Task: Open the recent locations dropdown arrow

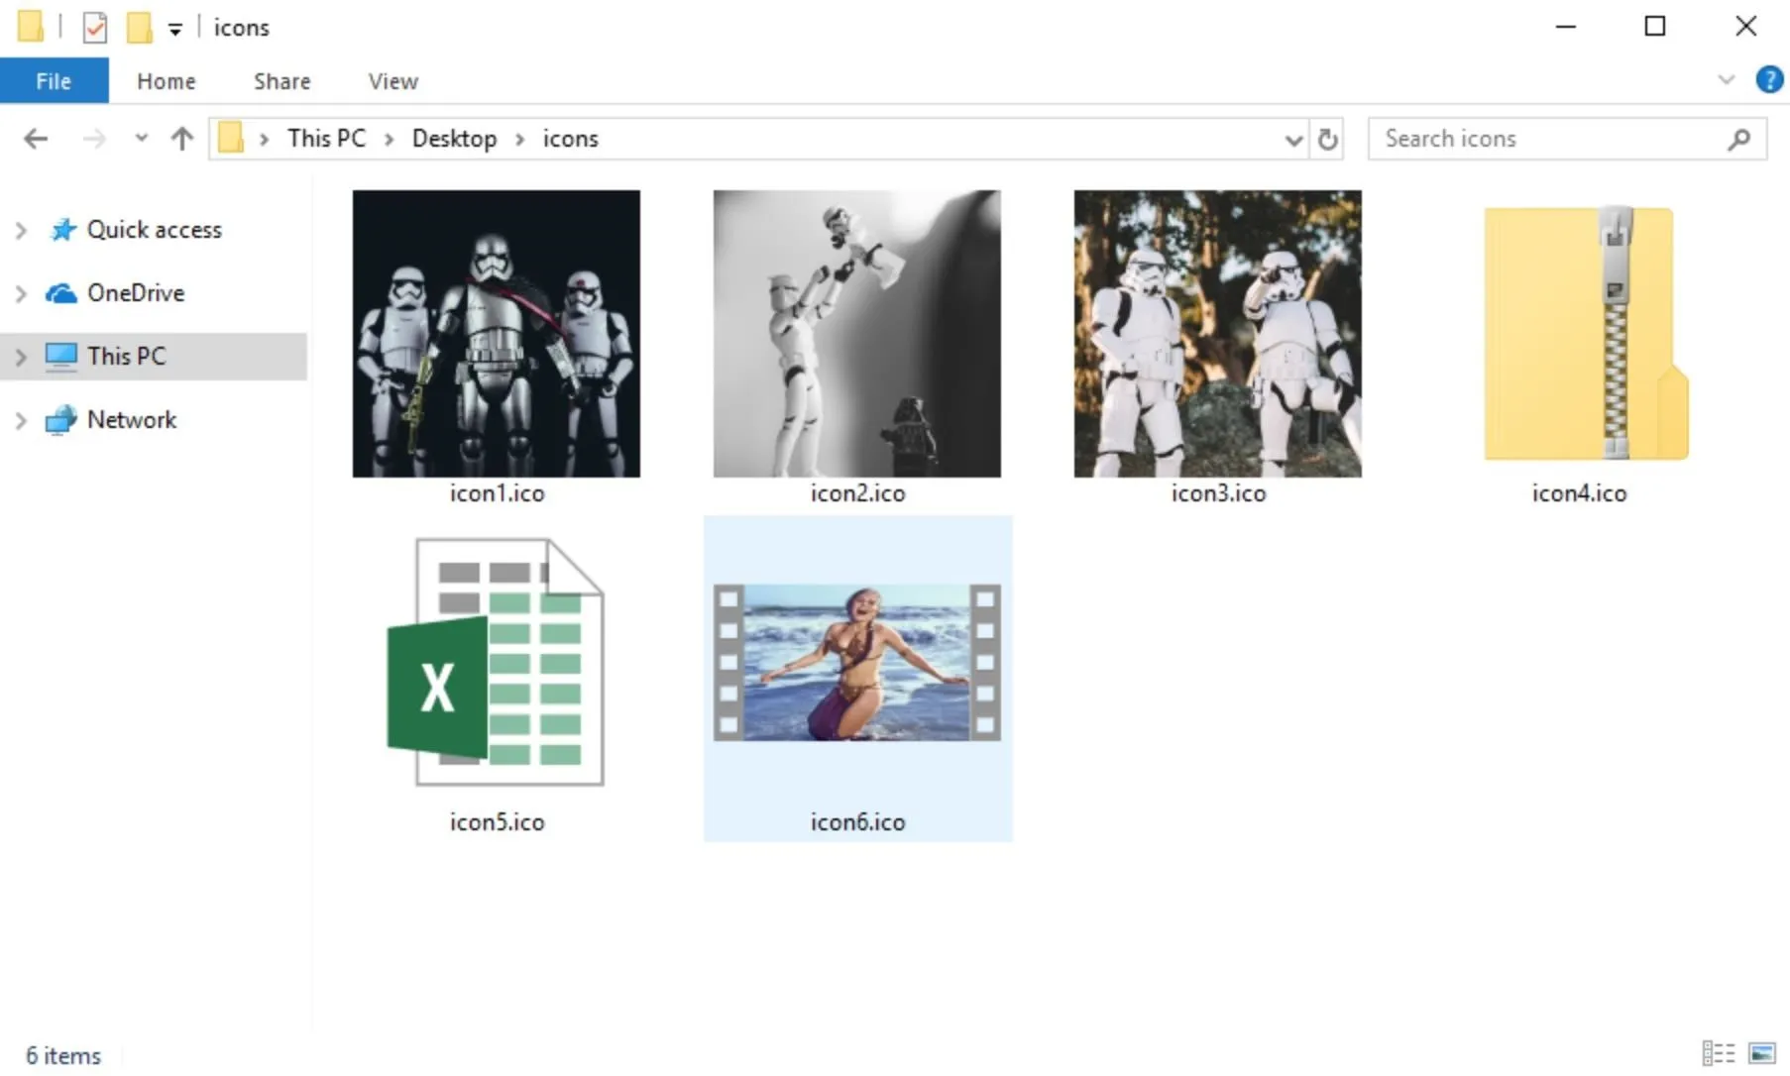Action: pyautogui.click(x=141, y=138)
